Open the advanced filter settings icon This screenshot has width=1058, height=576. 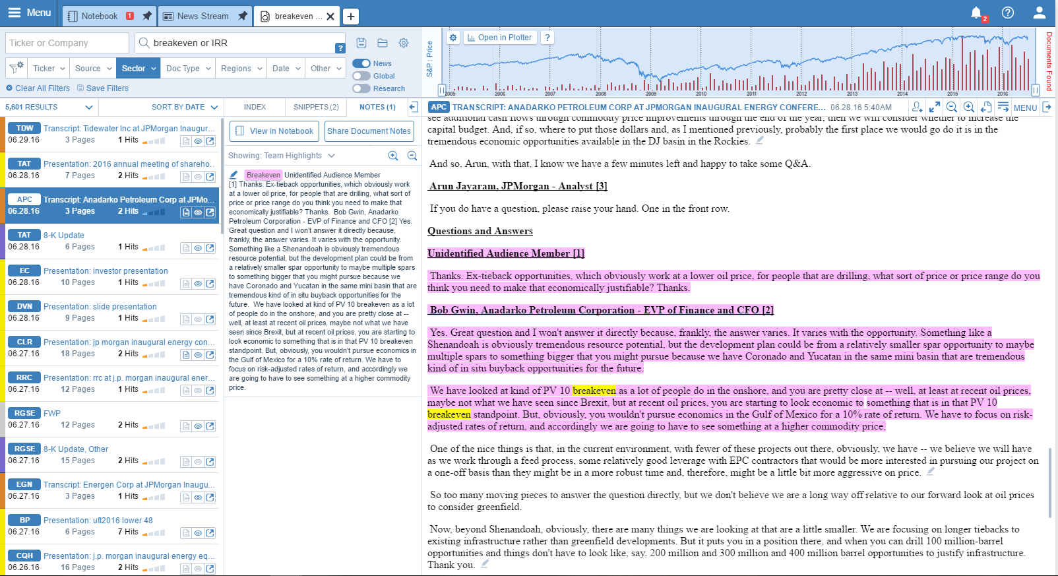point(16,67)
